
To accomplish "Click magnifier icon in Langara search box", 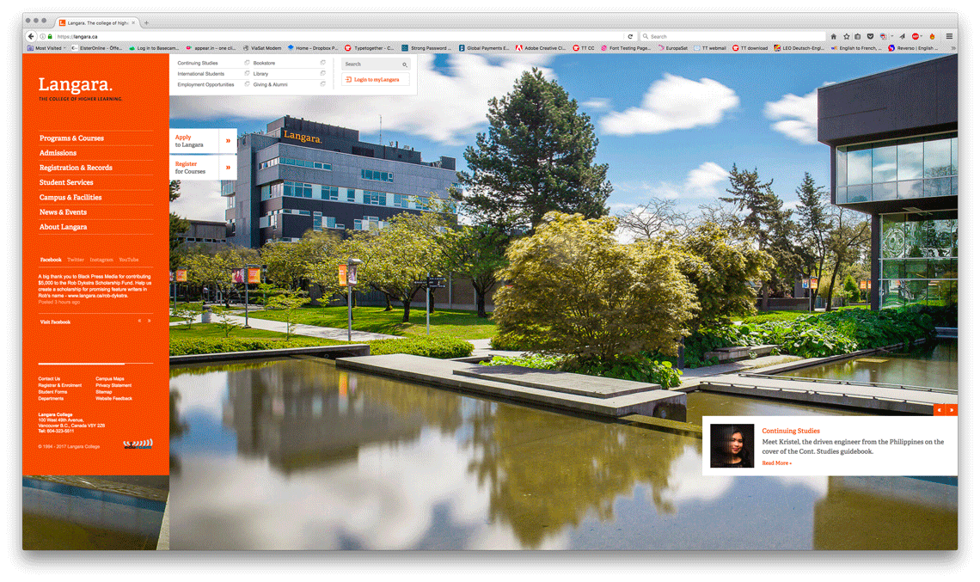I will (x=404, y=64).
